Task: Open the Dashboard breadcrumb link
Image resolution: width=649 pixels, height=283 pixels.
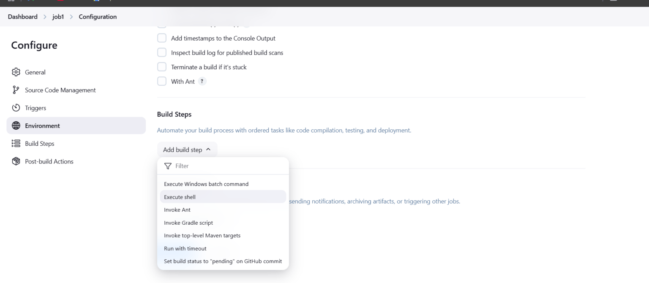Action: 22,16
